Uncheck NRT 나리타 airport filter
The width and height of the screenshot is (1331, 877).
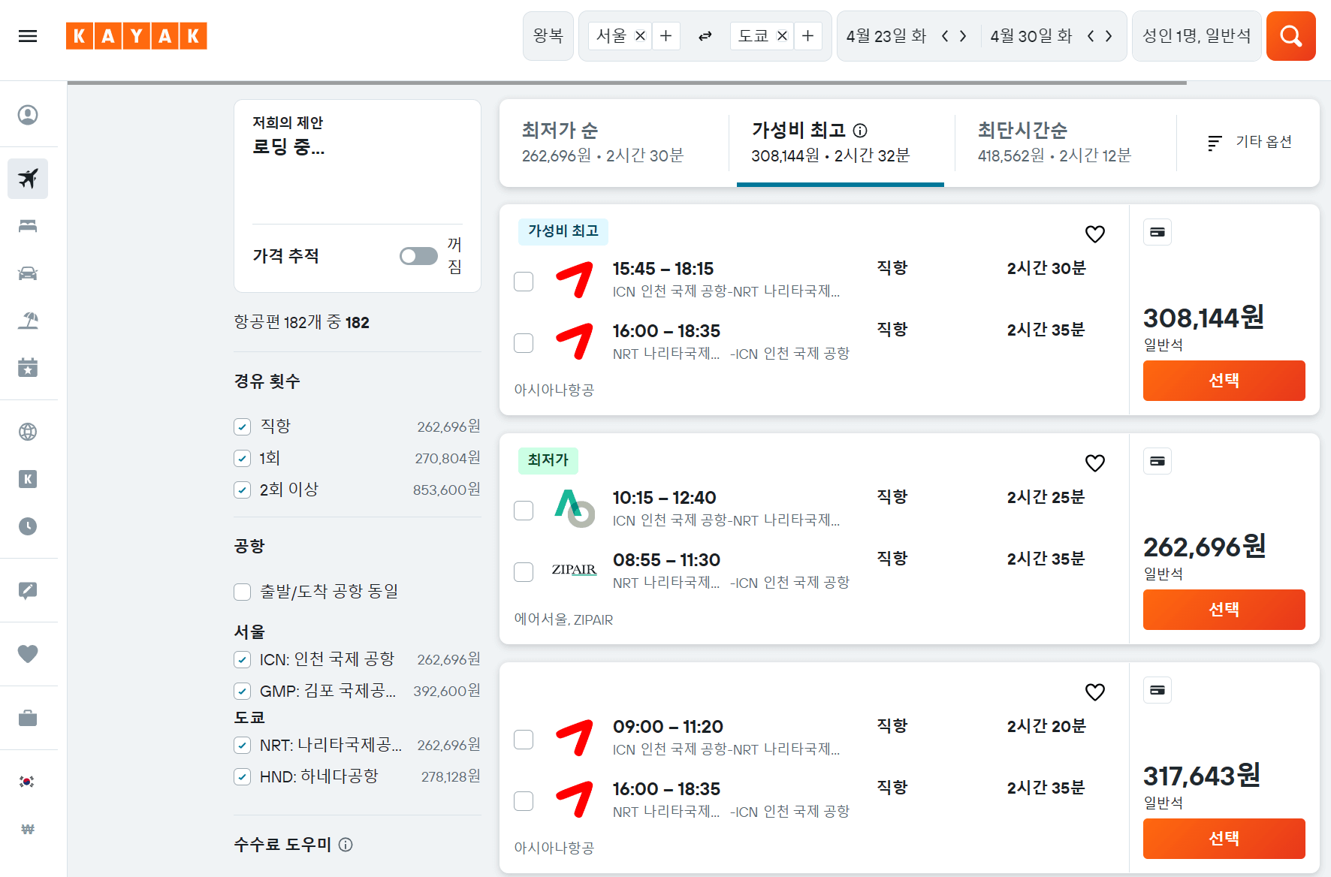pyautogui.click(x=242, y=746)
